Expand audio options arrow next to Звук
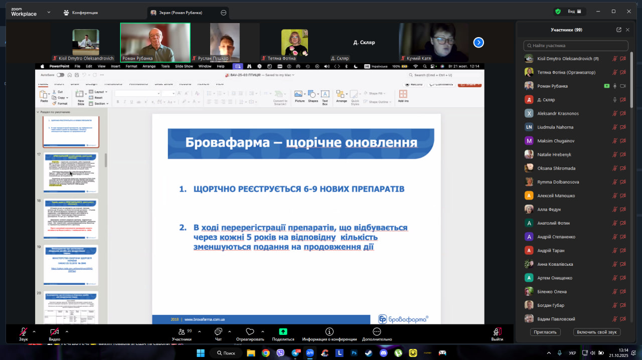Screen dimensions: 642x360 pyautogui.click(x=34, y=331)
